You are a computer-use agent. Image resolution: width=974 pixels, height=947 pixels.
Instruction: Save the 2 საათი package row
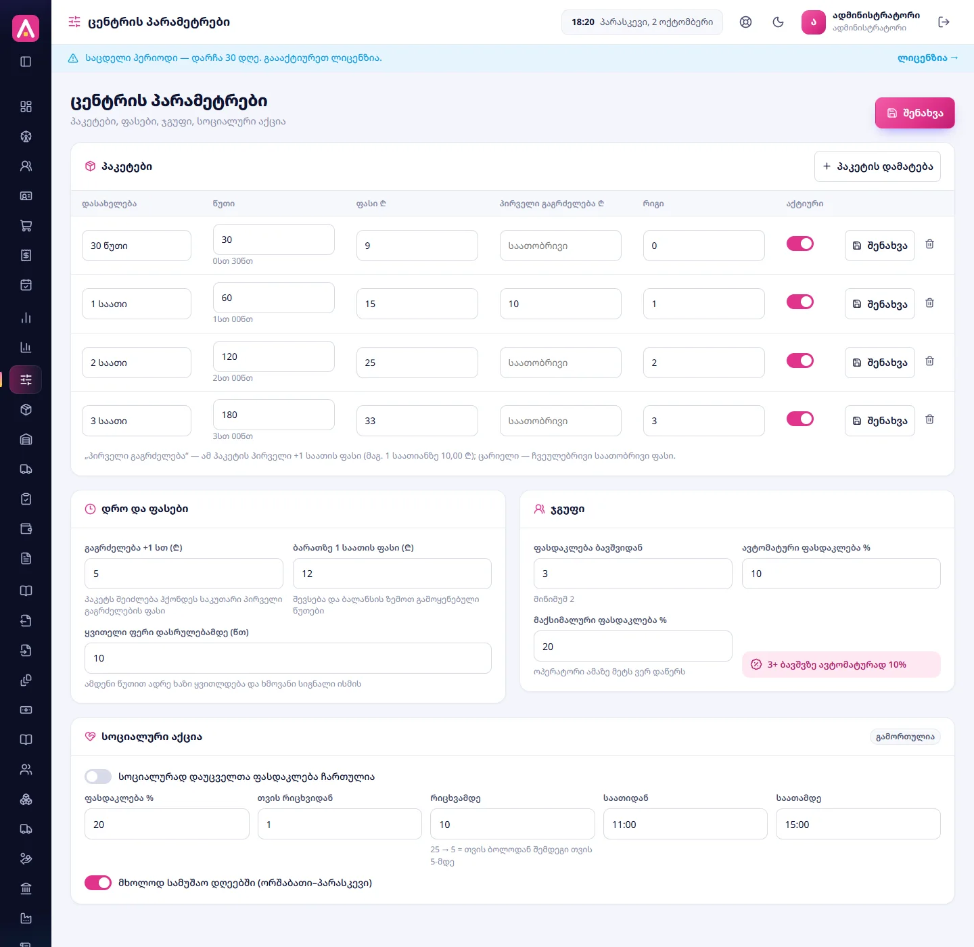879,363
